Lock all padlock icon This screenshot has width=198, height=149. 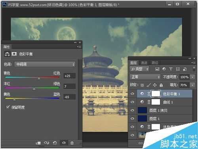pyautogui.click(x=161, y=85)
